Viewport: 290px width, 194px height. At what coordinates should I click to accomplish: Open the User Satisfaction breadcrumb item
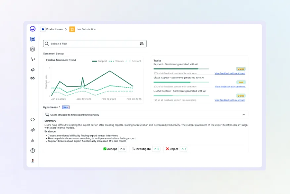[x=85, y=29]
